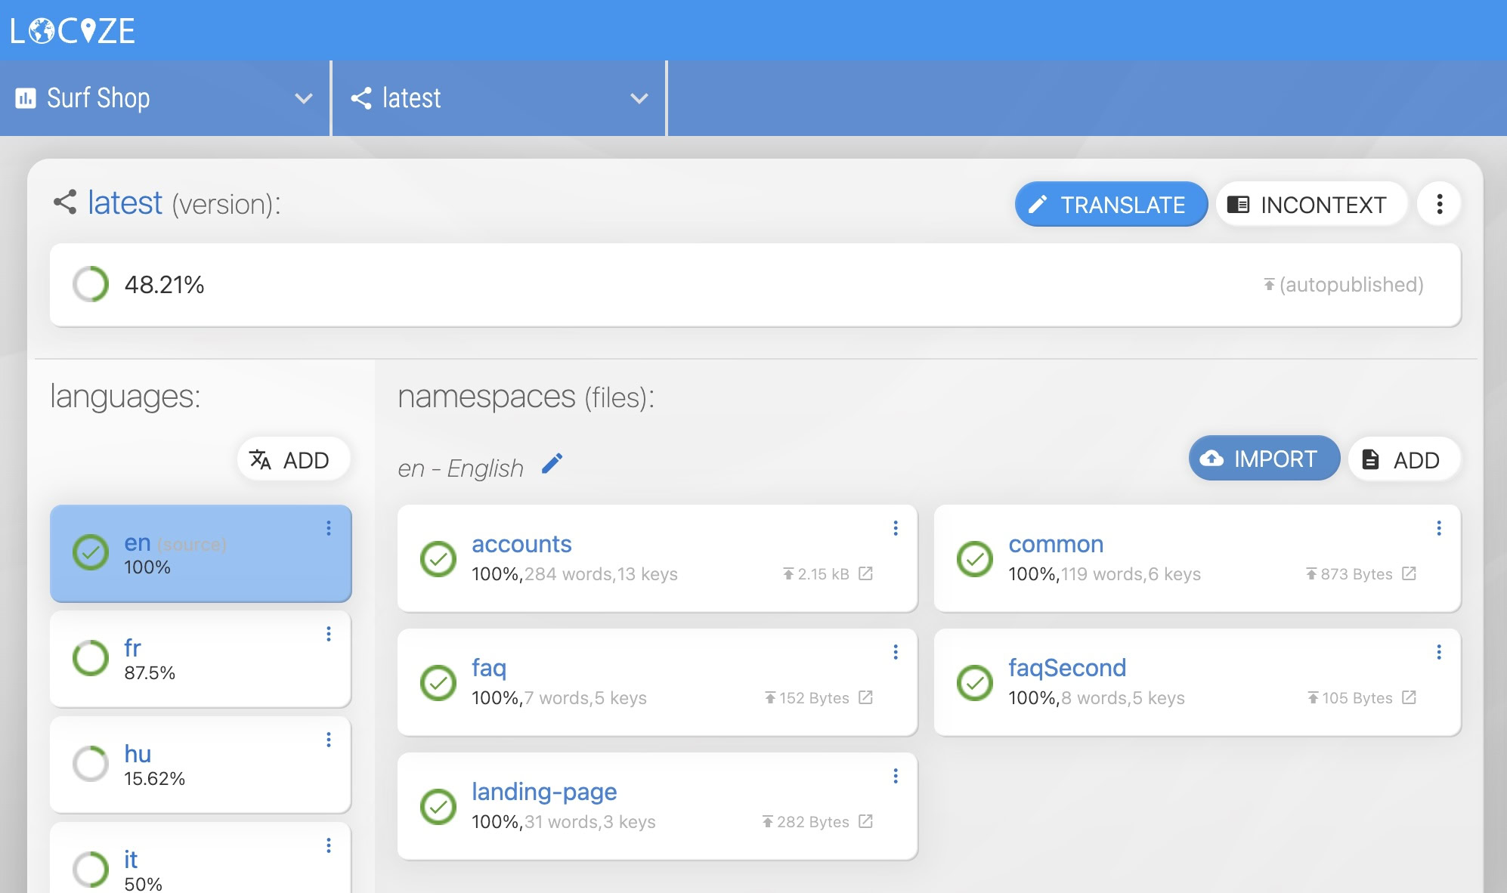Click ADD language button
Viewport: 1507px width, 893px height.
click(x=293, y=459)
